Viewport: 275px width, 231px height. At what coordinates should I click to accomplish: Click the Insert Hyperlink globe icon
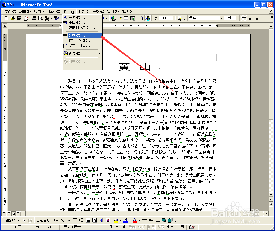(x=113, y=18)
